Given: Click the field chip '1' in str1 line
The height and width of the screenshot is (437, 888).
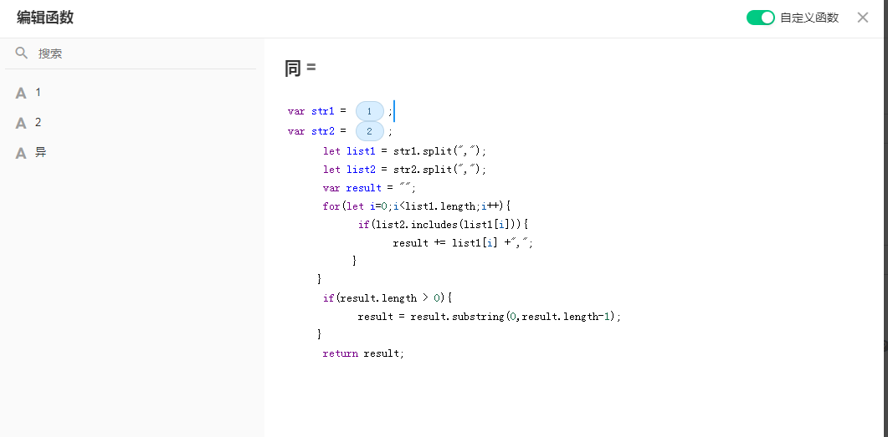Looking at the screenshot, I should coord(370,111).
